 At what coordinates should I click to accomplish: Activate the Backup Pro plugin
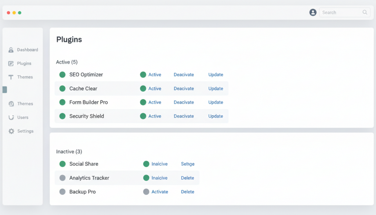[x=160, y=192]
